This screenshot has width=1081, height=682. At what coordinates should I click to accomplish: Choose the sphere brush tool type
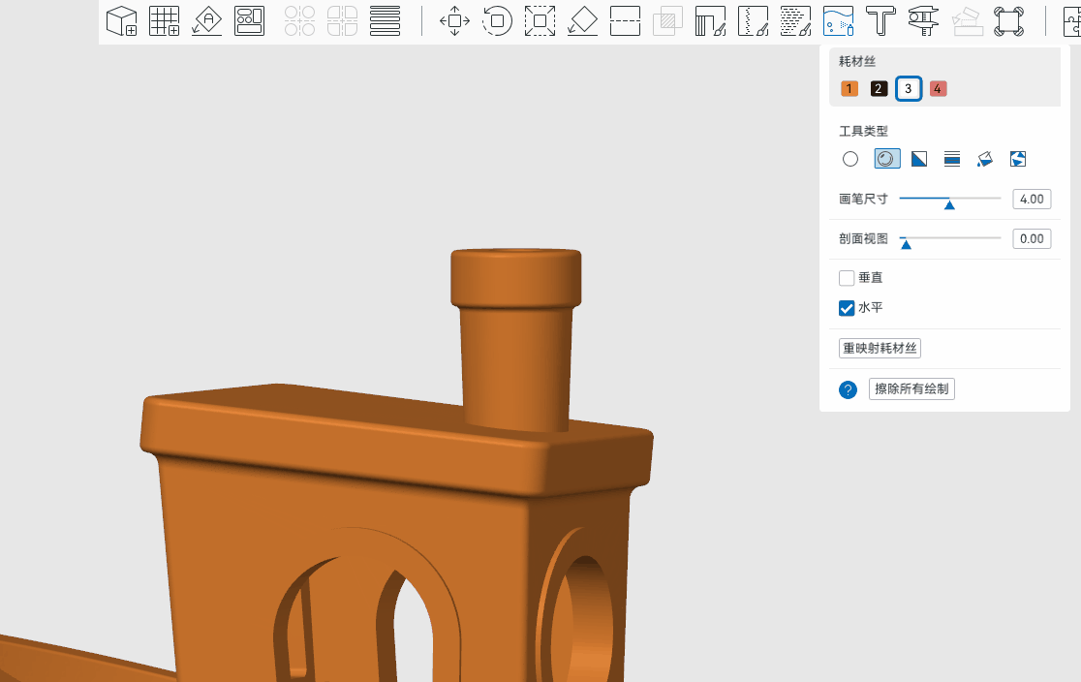click(x=886, y=159)
